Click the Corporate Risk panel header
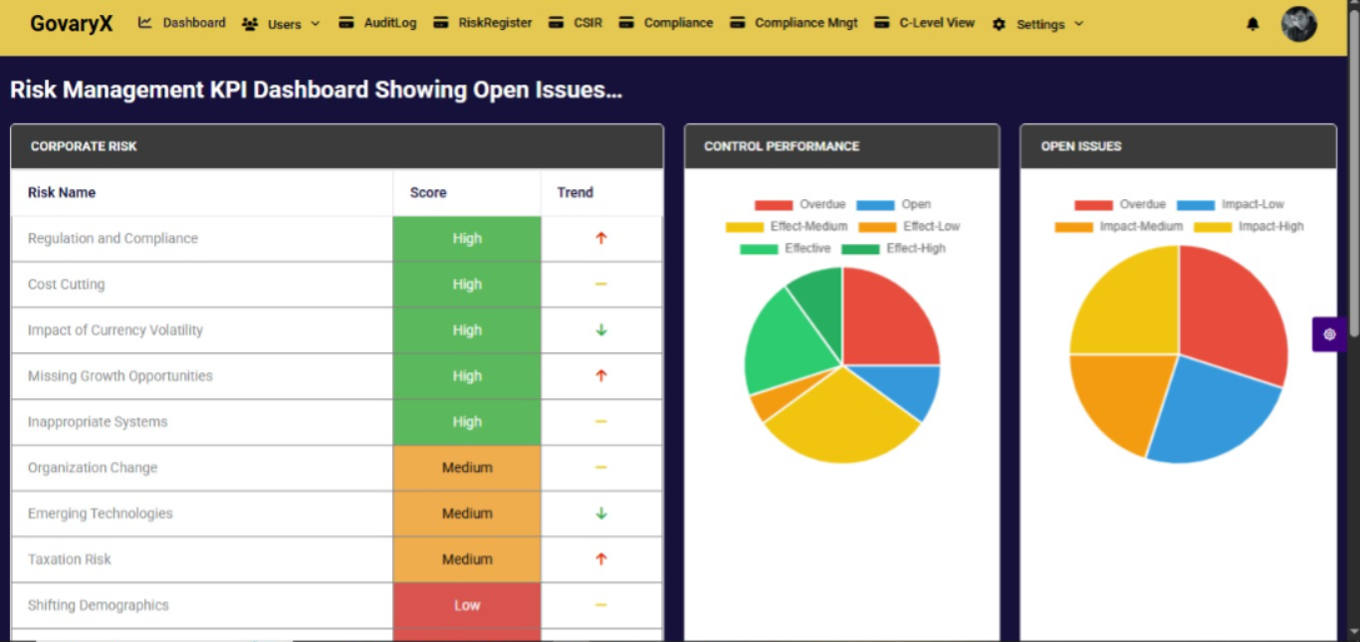The width and height of the screenshot is (1360, 642). tap(337, 146)
